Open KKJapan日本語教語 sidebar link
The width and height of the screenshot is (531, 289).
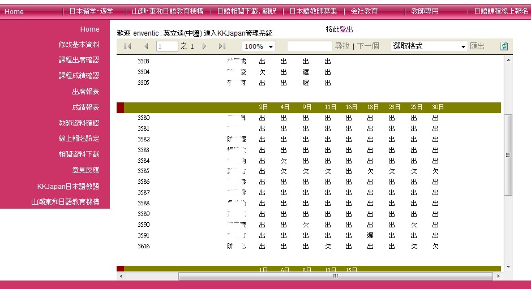coord(68,186)
